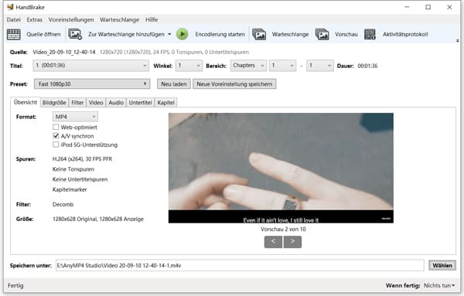
Task: Click the Quelle öffnen film icon
Action: [14, 34]
